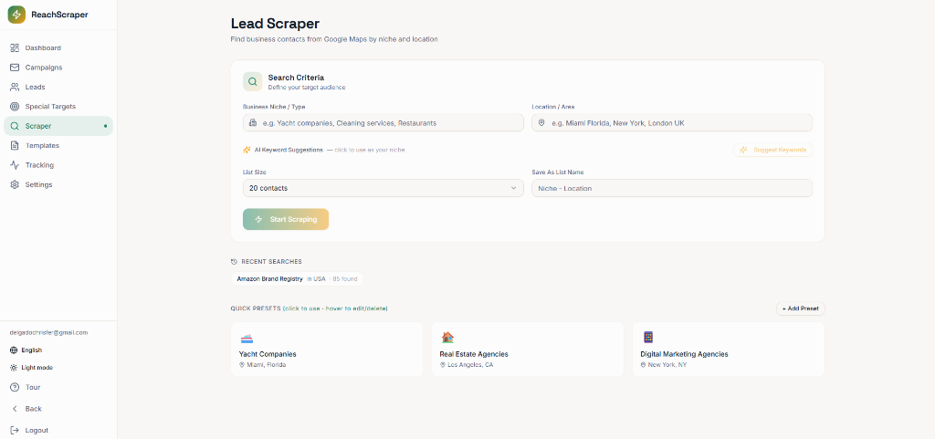Image resolution: width=935 pixels, height=439 pixels.
Task: Click the QUICK PRESETS label
Action: (x=256, y=308)
